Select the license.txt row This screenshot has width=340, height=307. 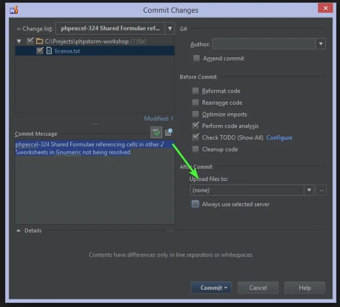click(x=95, y=51)
